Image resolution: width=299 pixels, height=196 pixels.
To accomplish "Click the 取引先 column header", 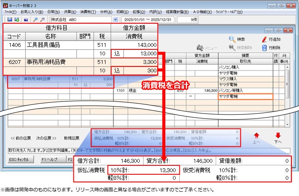I will coord(246,61).
